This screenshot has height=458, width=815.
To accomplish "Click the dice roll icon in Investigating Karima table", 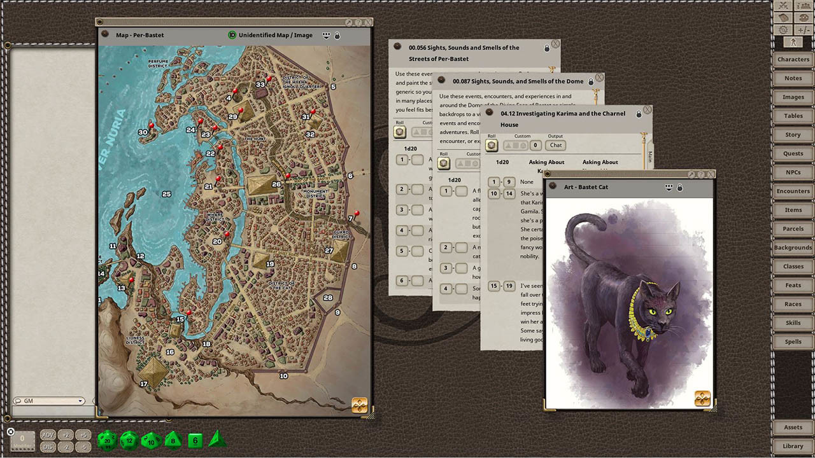I will (491, 145).
